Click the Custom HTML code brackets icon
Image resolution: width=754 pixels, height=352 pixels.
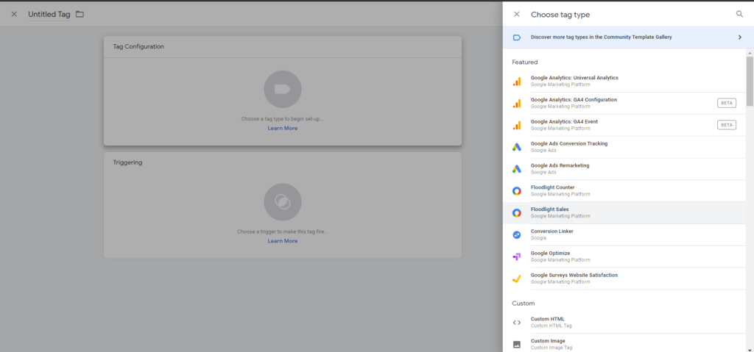coord(516,323)
